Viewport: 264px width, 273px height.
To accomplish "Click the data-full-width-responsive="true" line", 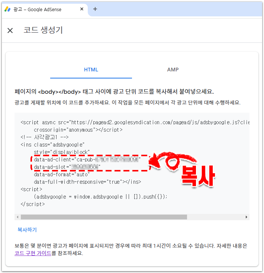I will pyautogui.click(x=87, y=182).
